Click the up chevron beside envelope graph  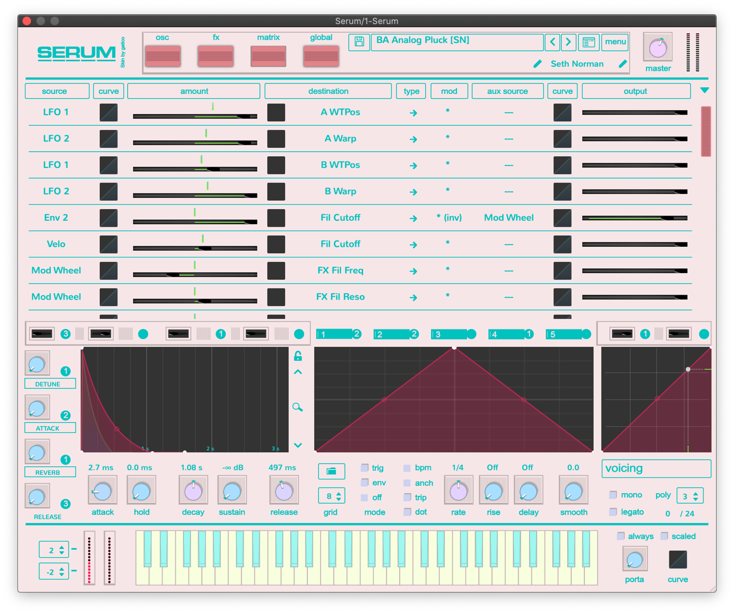point(298,372)
